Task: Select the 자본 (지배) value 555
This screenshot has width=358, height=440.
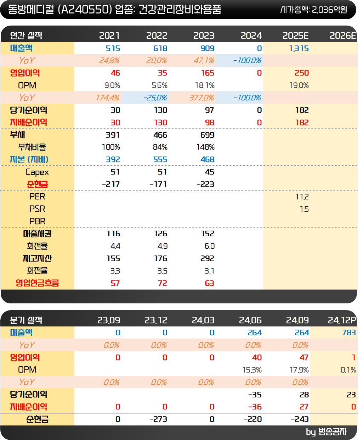Action: pos(160,160)
